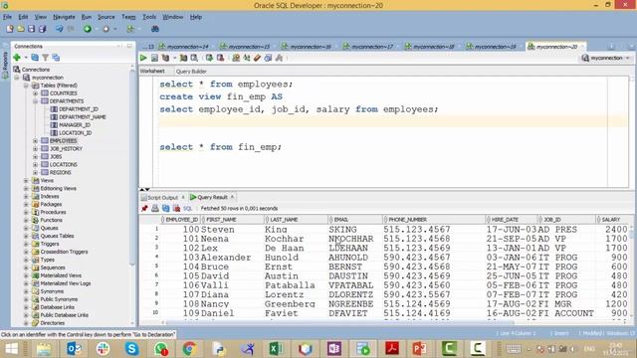Click the Refresh connections icon
637x358 pixels.
pyautogui.click(x=35, y=58)
